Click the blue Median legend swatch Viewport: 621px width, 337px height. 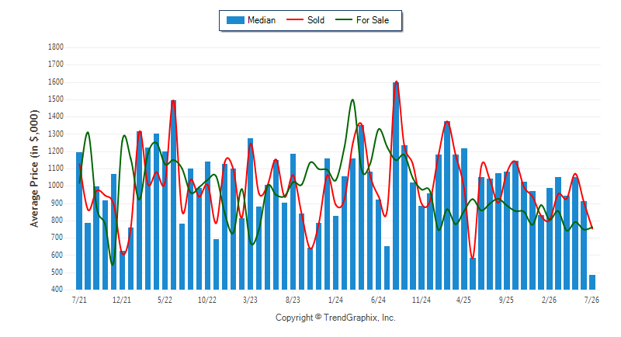[x=235, y=20]
